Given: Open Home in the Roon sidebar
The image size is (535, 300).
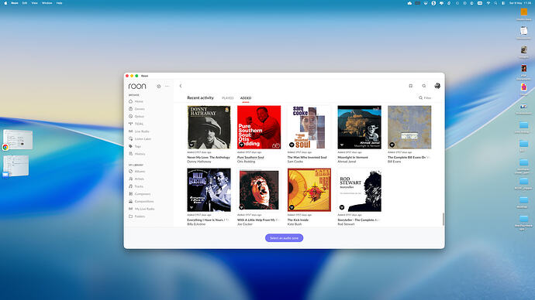Looking at the screenshot, I should pyautogui.click(x=136, y=101).
